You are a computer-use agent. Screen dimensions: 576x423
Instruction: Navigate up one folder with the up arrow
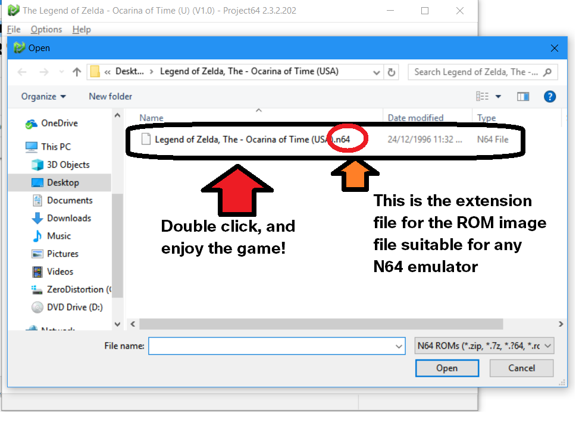tap(76, 71)
